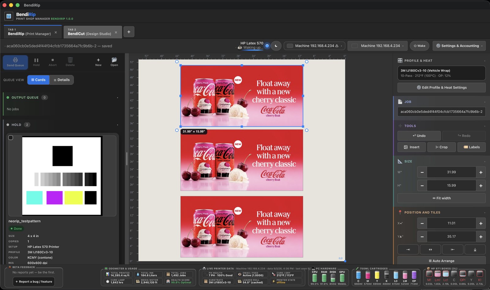The height and width of the screenshot is (290, 490).
Task: Click the Wake power button
Action: (x=419, y=46)
